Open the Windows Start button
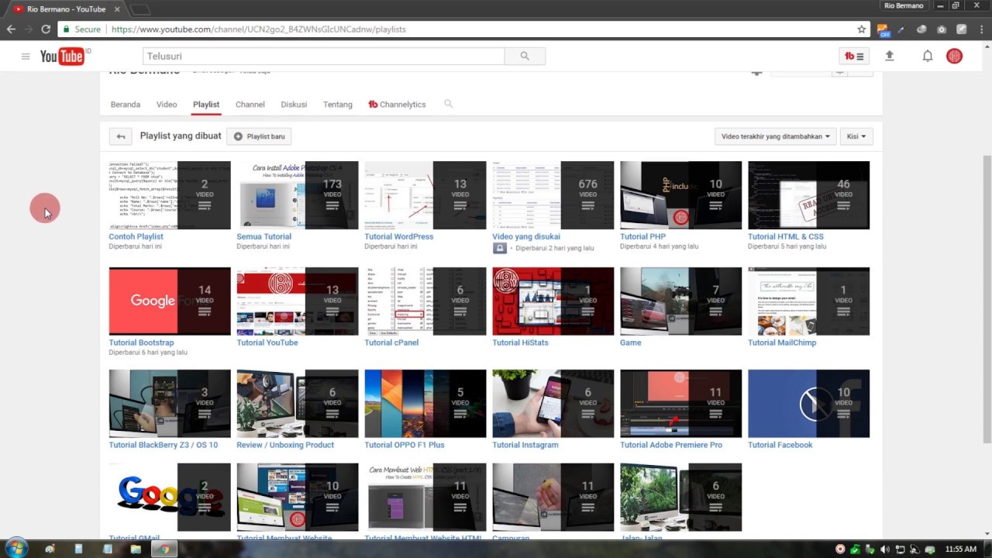This screenshot has width=992, height=558. 15,549
